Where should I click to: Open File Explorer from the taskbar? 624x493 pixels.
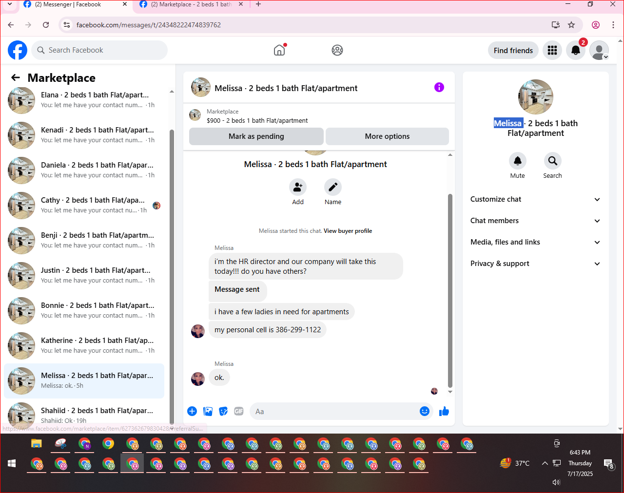tap(37, 444)
